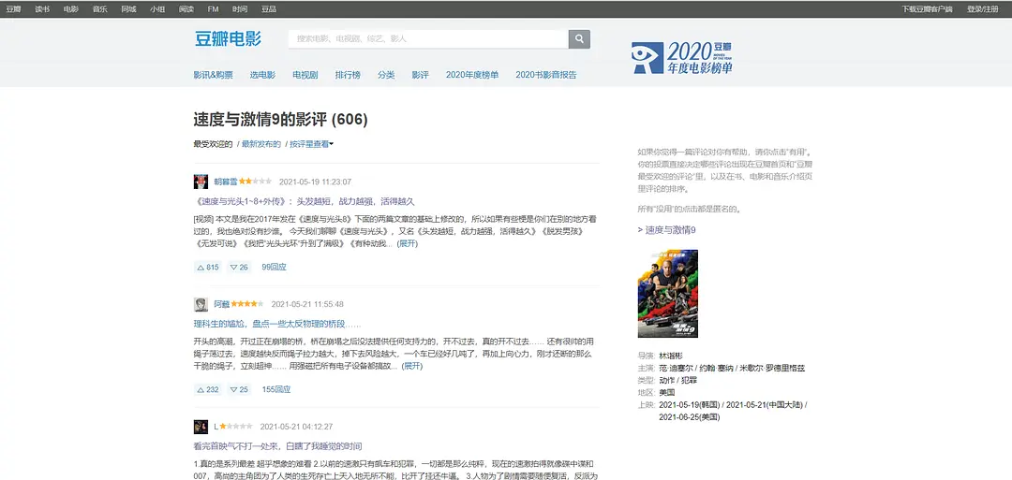Image resolution: width=1012 pixels, height=480 pixels.
Task: Sort reviews by 最新发布的
Action: click(x=261, y=144)
